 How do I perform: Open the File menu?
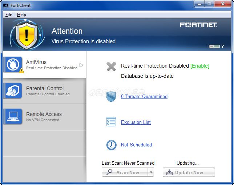pos(9,15)
